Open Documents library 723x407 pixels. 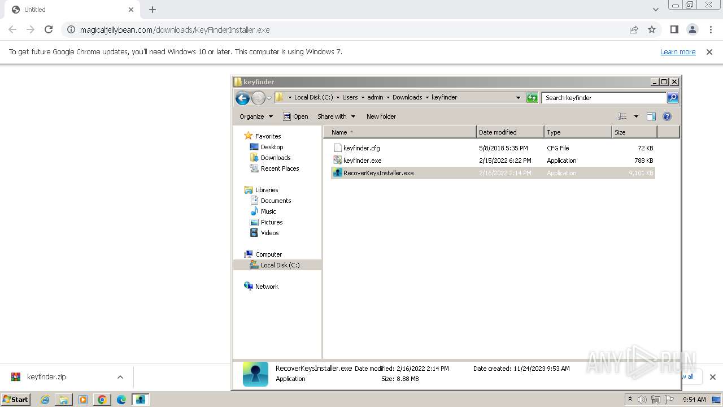coord(276,201)
